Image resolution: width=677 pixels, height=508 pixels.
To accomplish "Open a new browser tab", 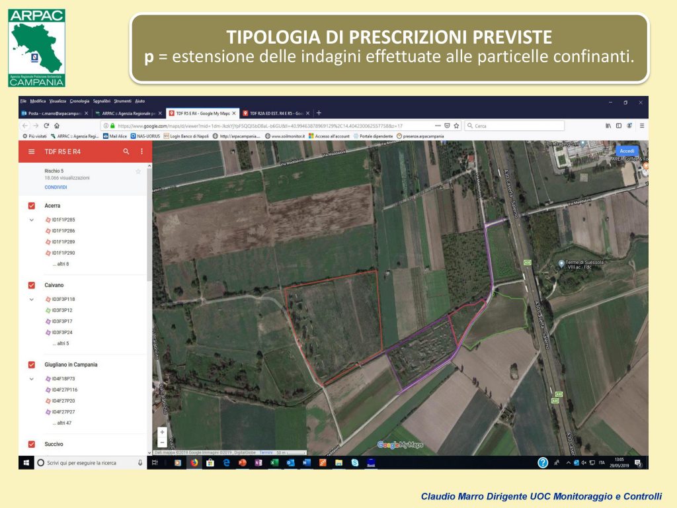I will click(319, 112).
